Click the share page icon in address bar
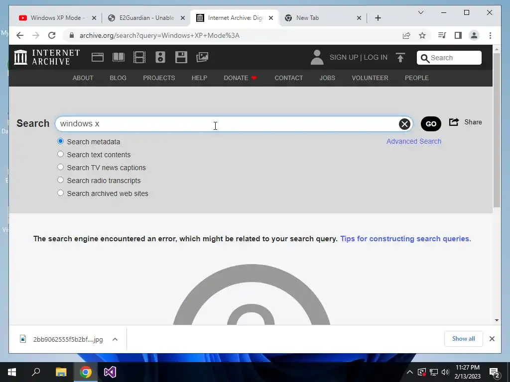 tap(406, 35)
